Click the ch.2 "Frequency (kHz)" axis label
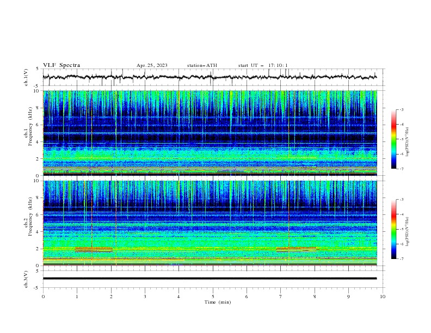431x333 pixels. pyautogui.click(x=30, y=217)
